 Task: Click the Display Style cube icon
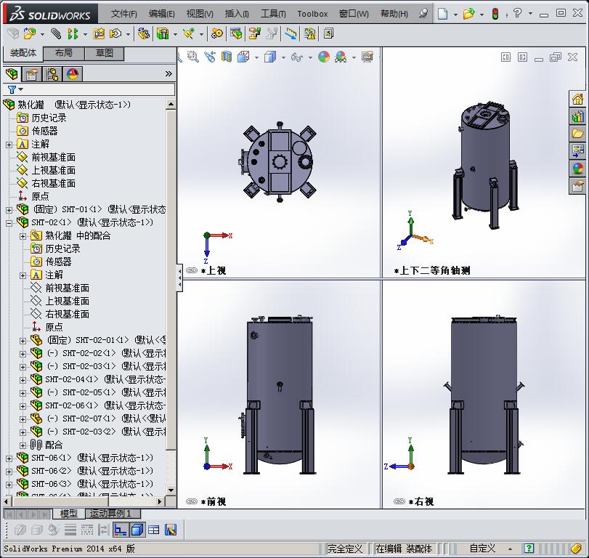(270, 57)
